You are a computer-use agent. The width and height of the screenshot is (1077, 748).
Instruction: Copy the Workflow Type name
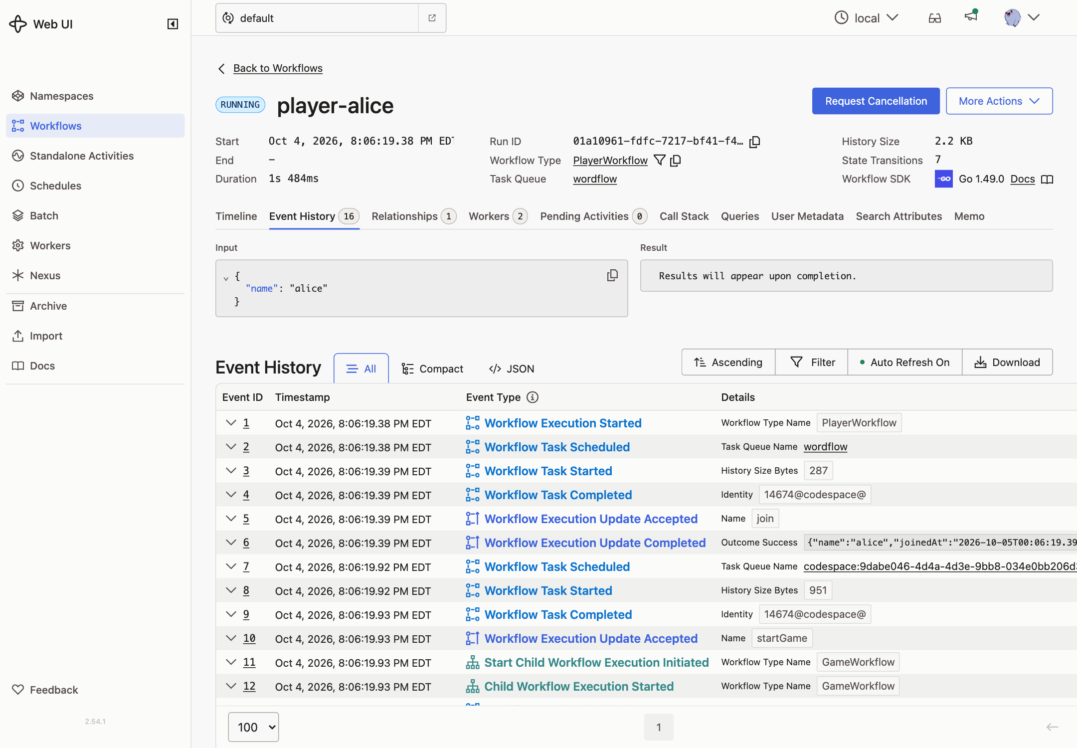(676, 160)
